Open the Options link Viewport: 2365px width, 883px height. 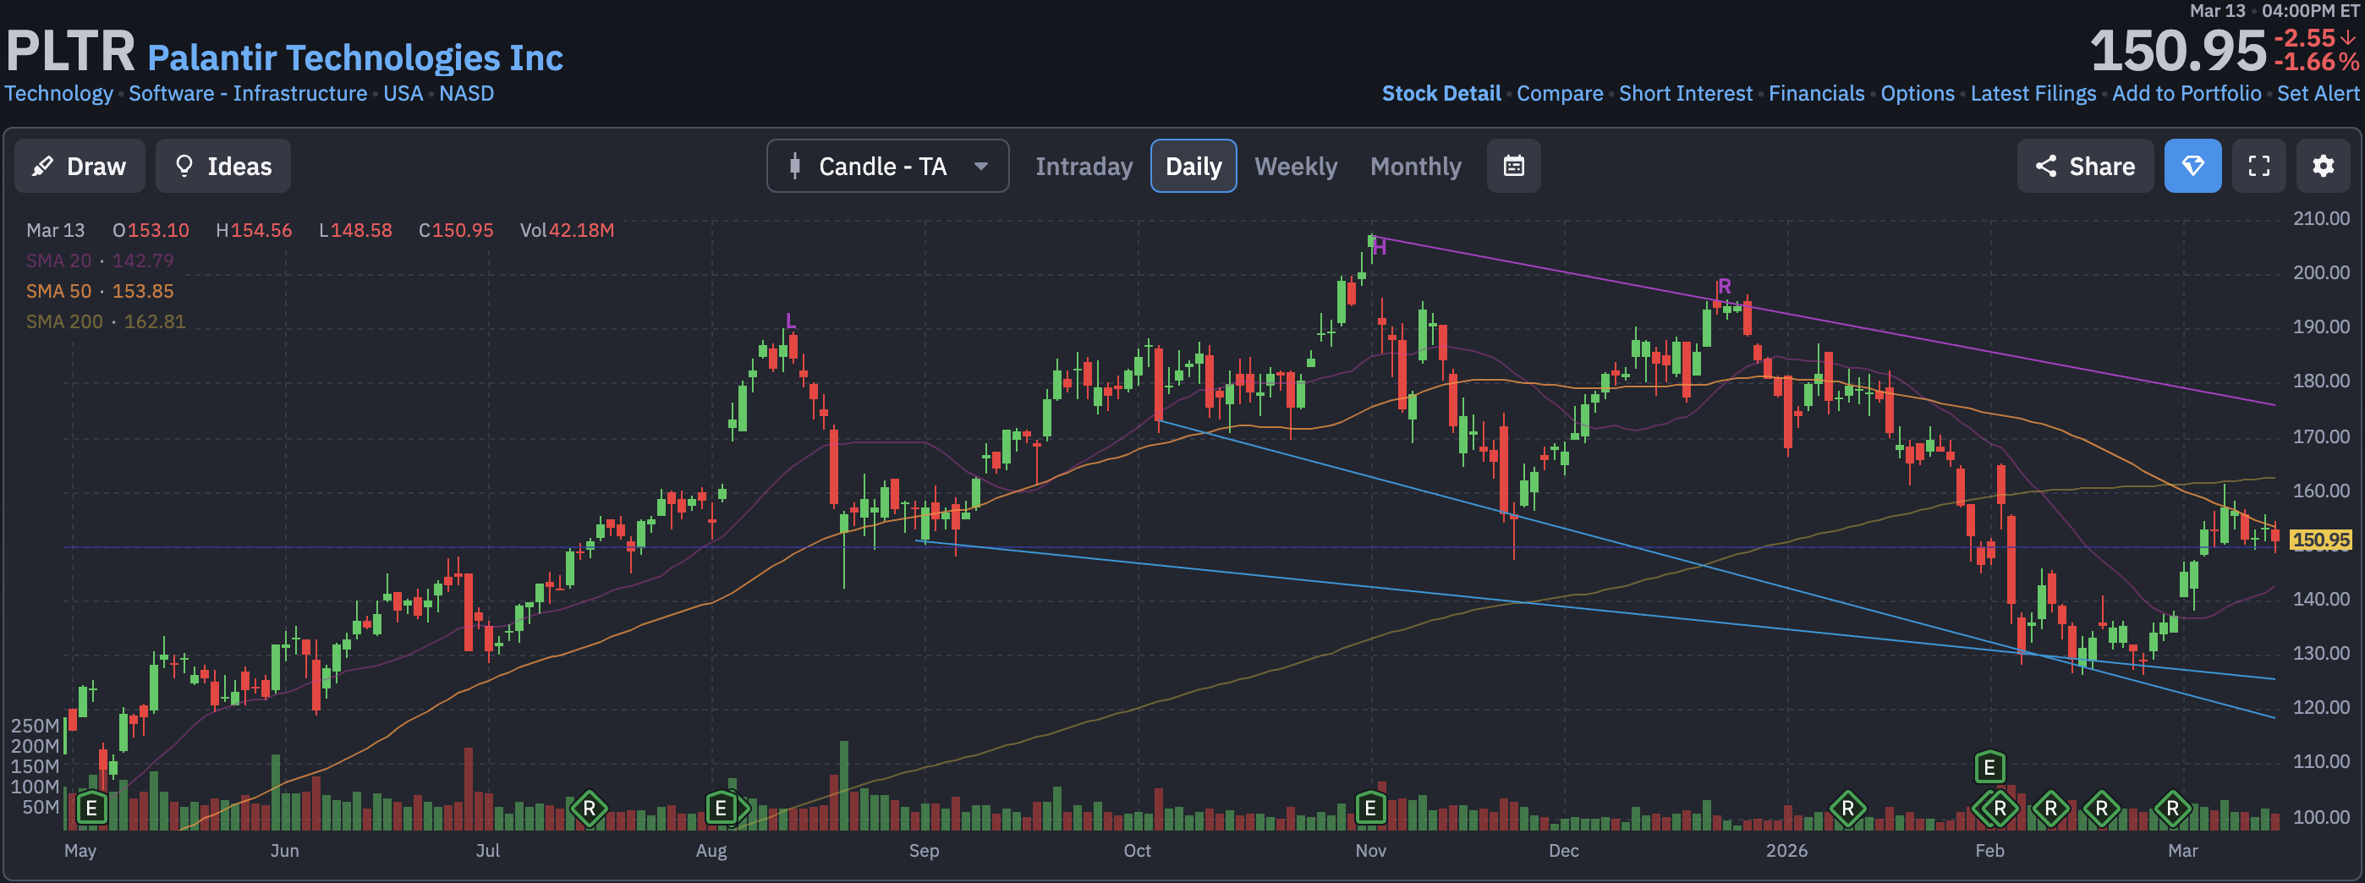1917,94
